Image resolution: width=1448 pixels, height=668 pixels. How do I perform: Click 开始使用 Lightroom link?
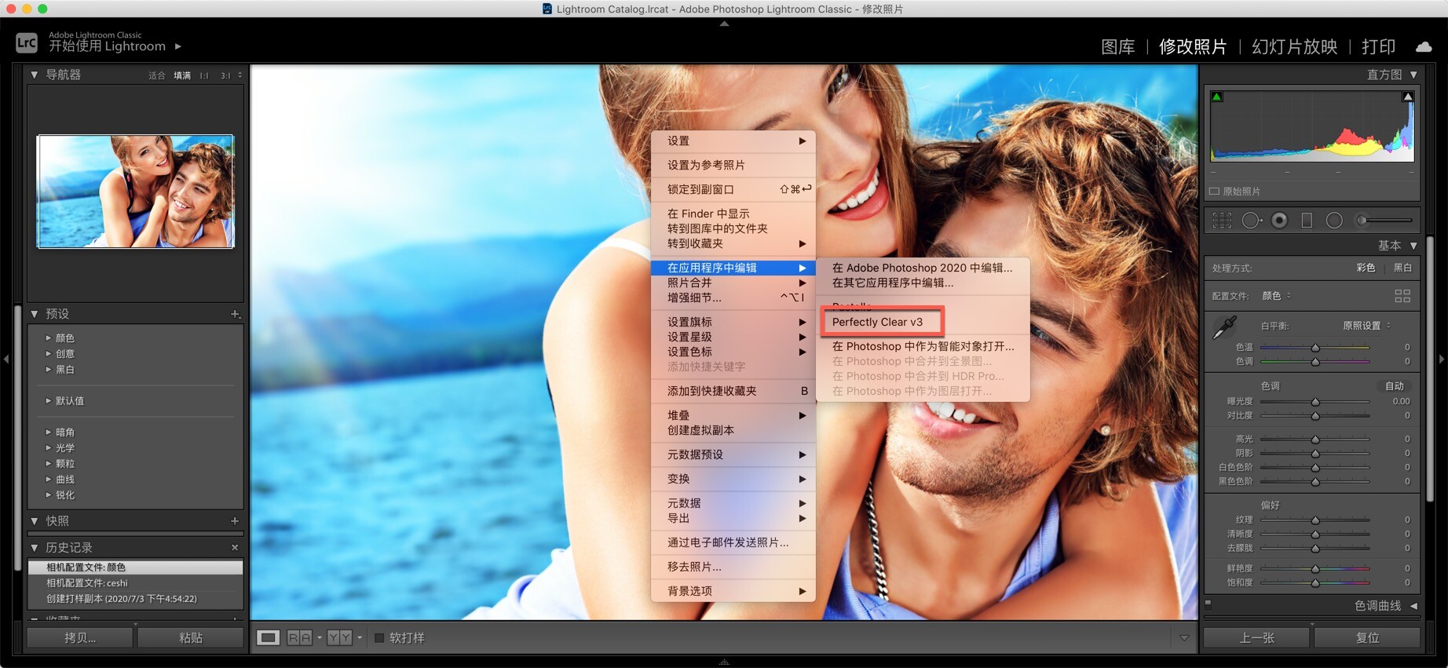(107, 46)
